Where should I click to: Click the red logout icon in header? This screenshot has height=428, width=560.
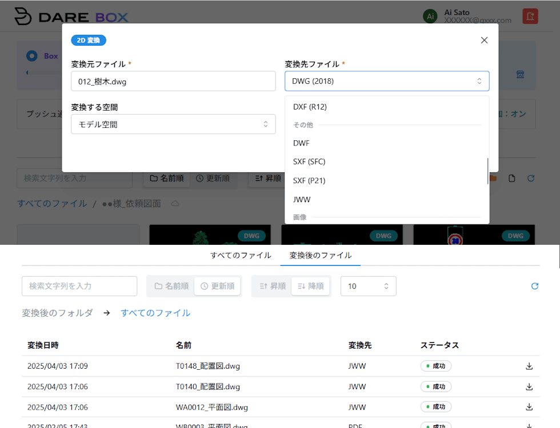tap(530, 17)
